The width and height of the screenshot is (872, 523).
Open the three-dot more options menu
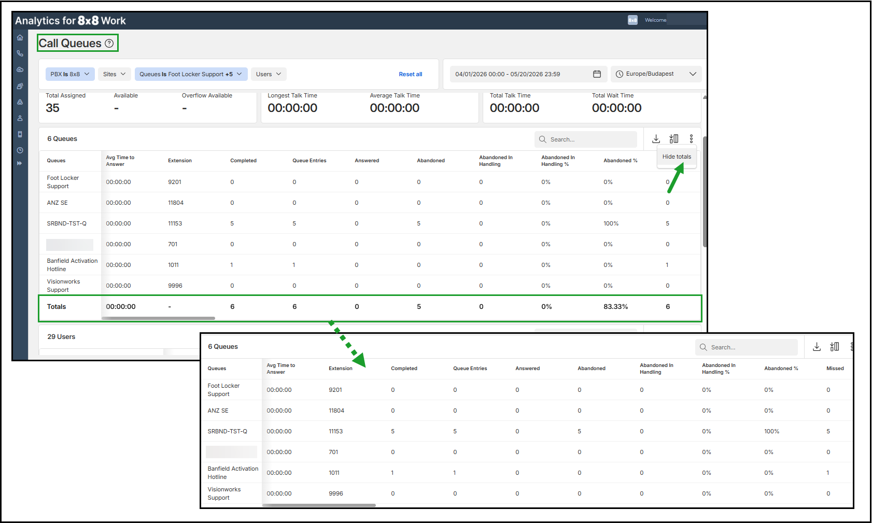coord(691,139)
